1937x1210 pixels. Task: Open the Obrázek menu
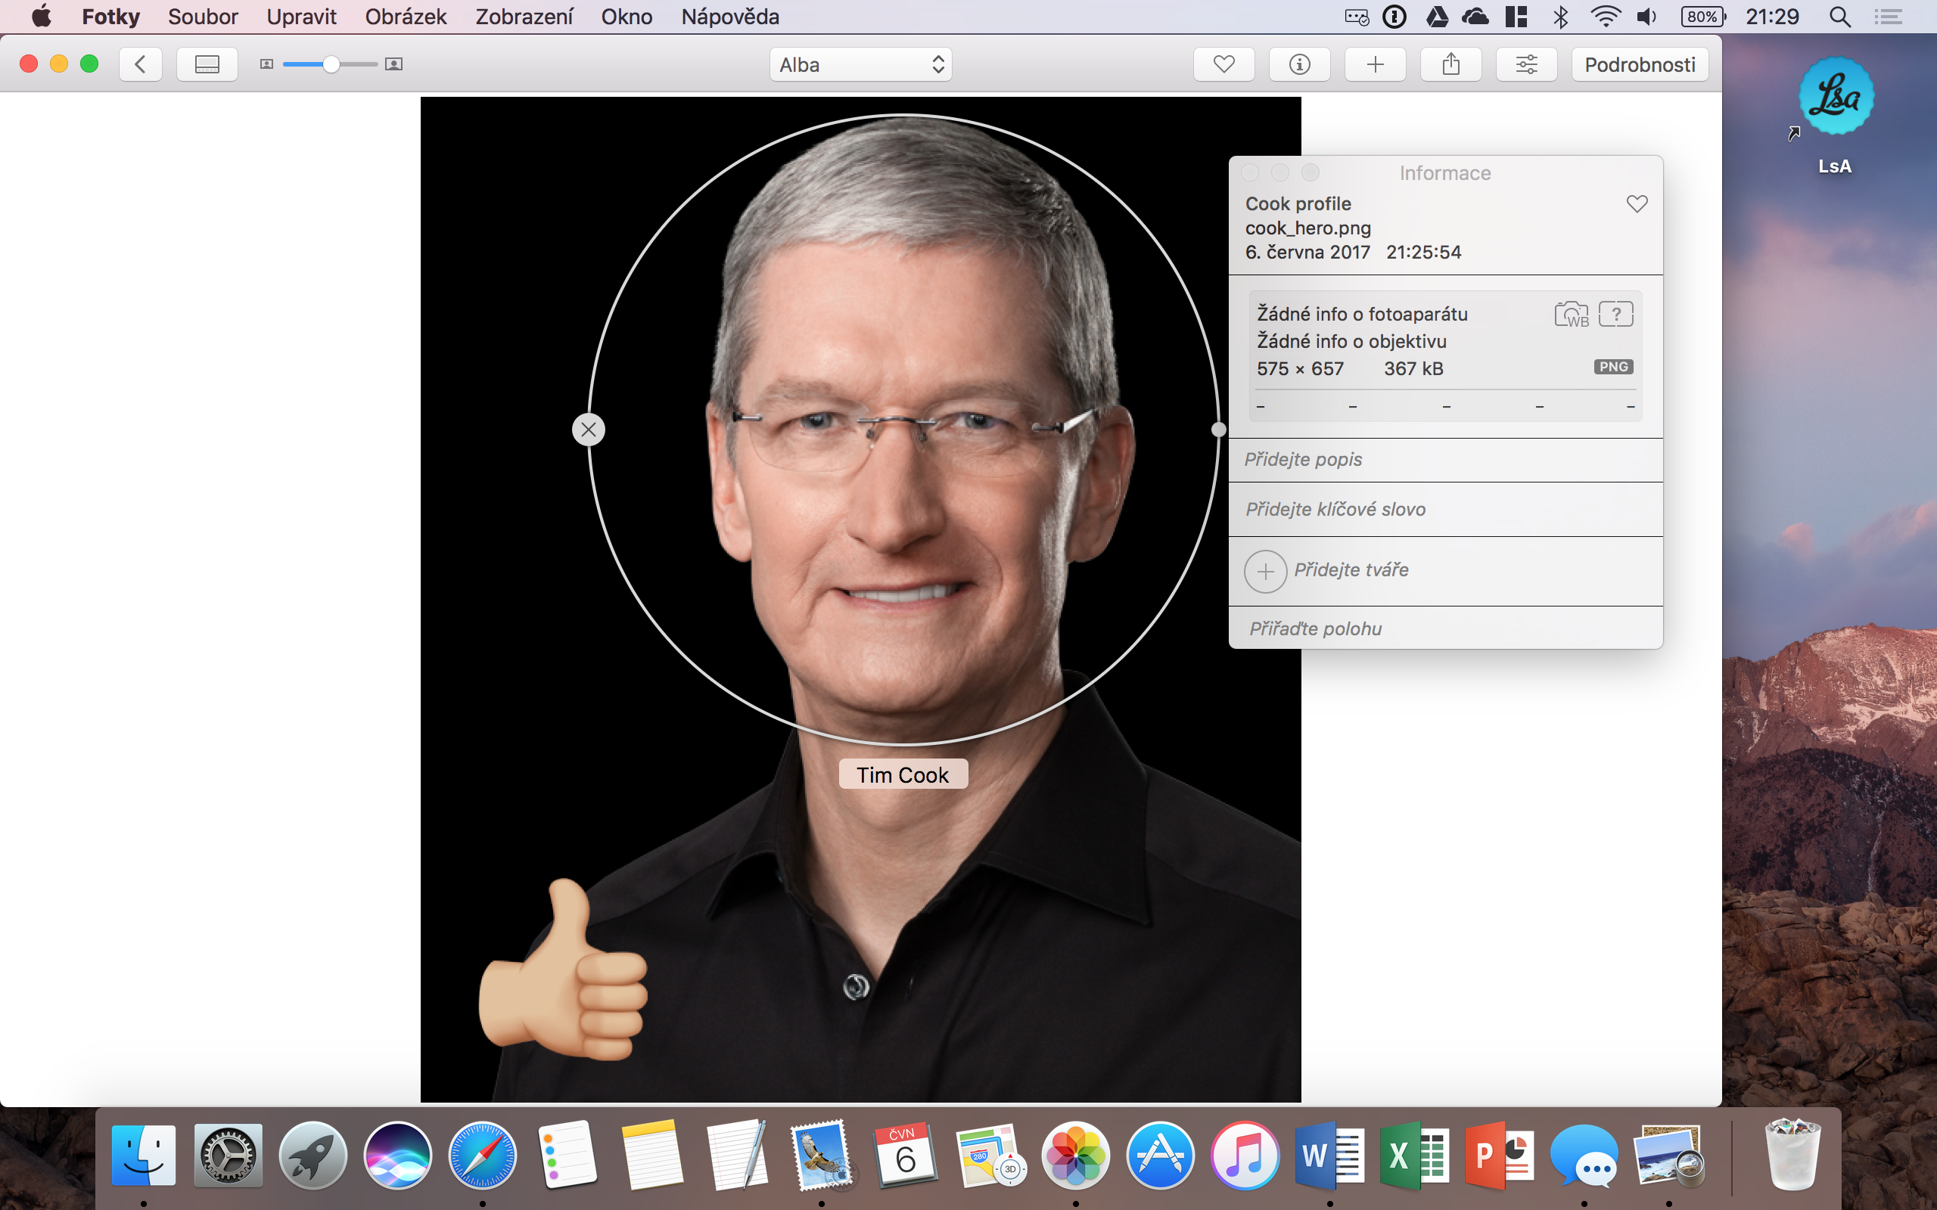405,16
